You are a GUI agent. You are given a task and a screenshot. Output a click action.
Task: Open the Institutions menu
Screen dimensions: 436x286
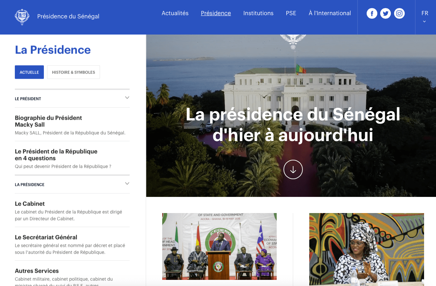pyautogui.click(x=258, y=13)
